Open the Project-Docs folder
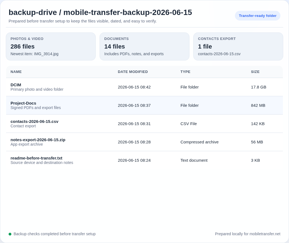Image resolution: width=289 pixels, height=243 pixels. click(144, 105)
